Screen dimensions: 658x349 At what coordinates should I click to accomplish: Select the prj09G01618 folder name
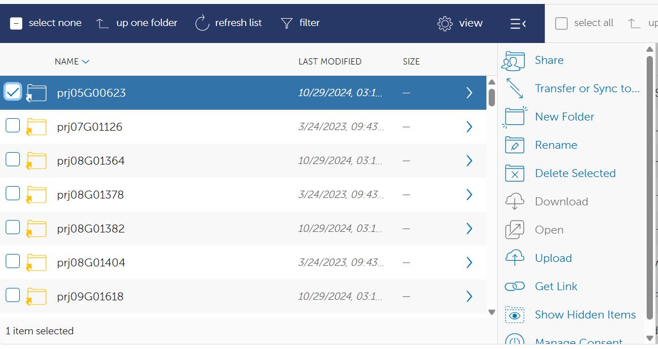point(90,296)
